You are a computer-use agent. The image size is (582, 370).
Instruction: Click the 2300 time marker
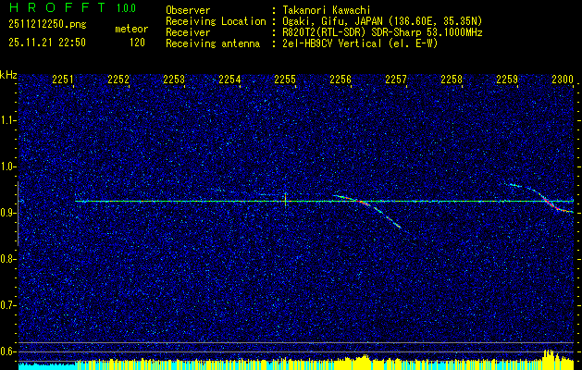click(563, 79)
